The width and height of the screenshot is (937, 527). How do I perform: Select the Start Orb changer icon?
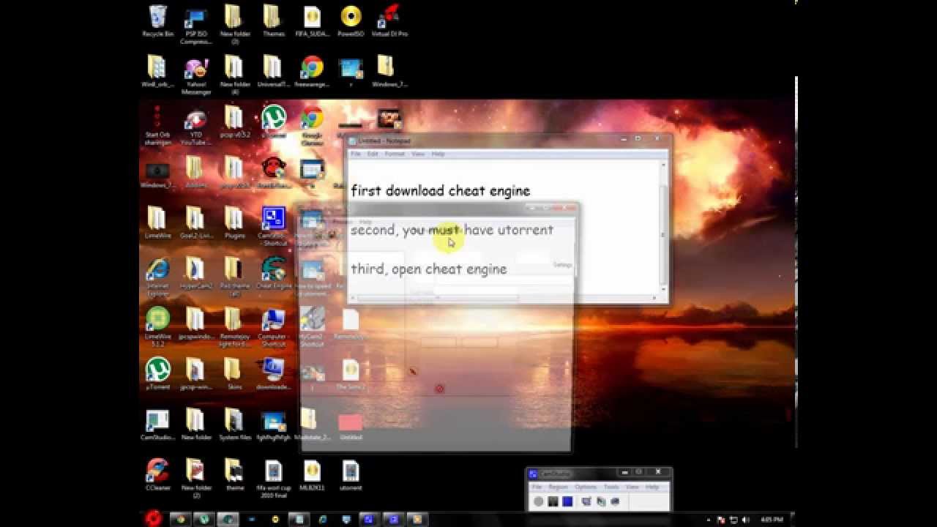click(x=157, y=126)
